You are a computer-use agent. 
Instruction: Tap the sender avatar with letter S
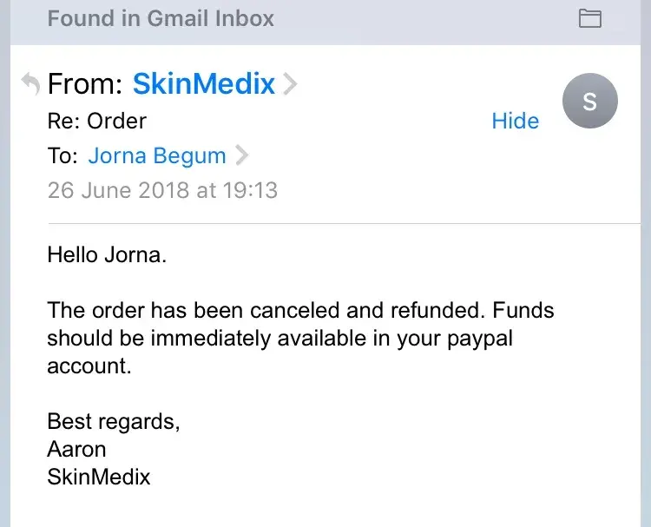coord(589,102)
